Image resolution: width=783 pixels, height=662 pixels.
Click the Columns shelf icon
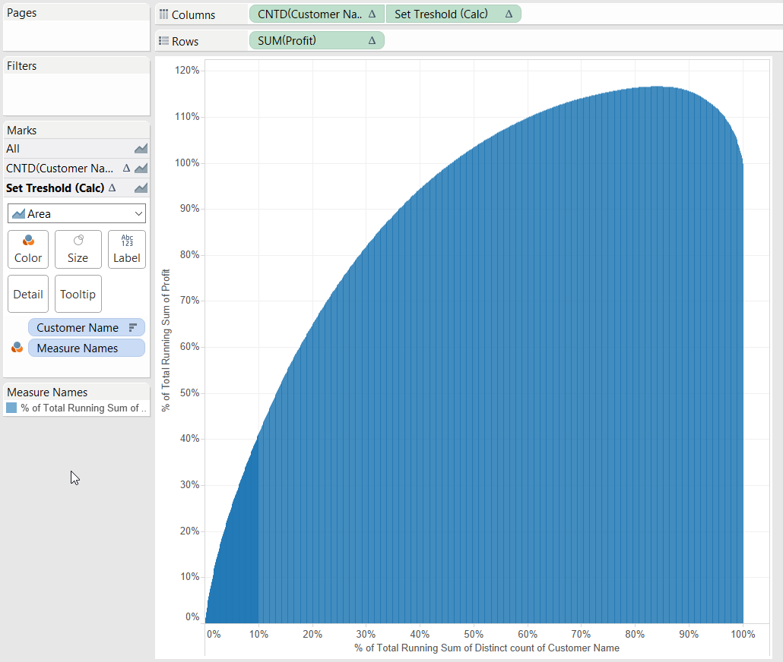tap(163, 14)
